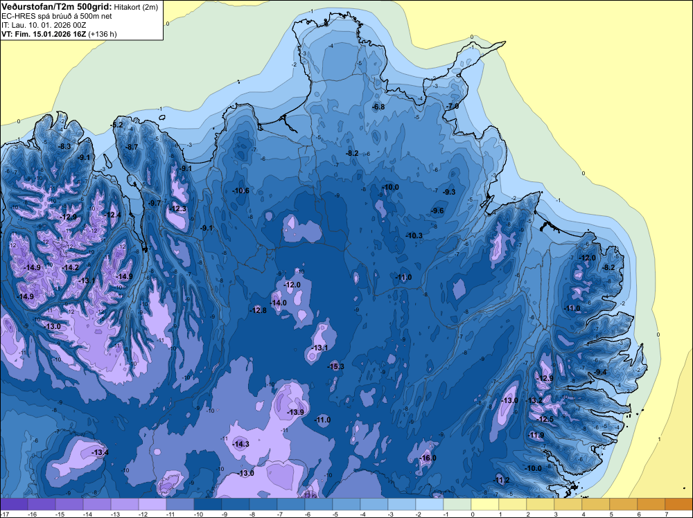Click the '-17' legend scale label

coord(4,514)
